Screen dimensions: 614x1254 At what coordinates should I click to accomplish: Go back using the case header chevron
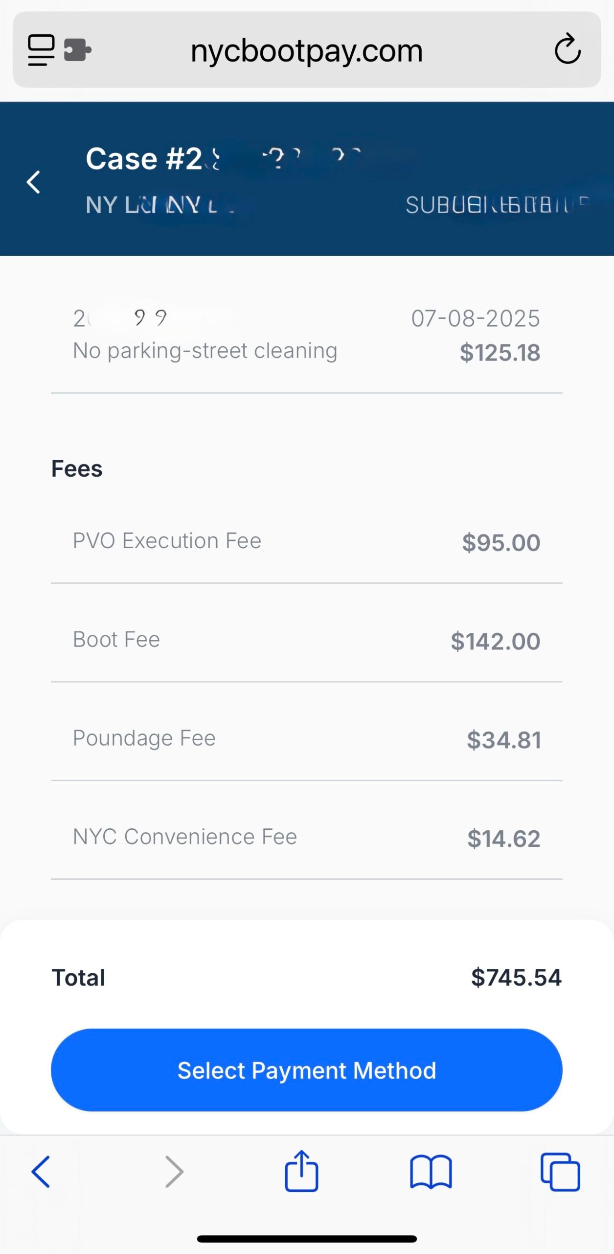(33, 182)
